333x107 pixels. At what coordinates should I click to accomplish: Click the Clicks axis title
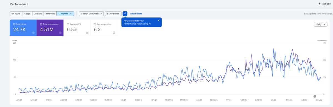[14, 41]
